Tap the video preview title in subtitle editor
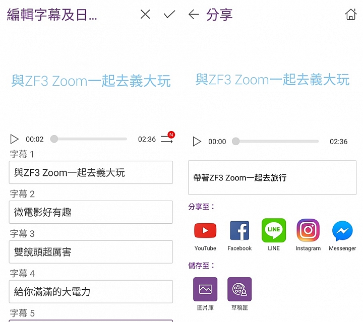The width and height of the screenshot is (363, 322). (x=91, y=81)
